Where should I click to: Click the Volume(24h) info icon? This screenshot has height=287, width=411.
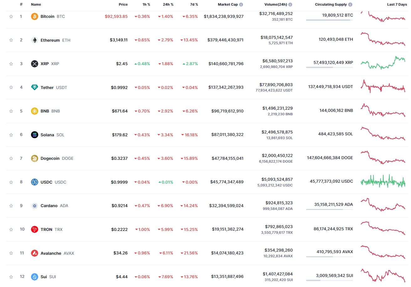(290, 5)
